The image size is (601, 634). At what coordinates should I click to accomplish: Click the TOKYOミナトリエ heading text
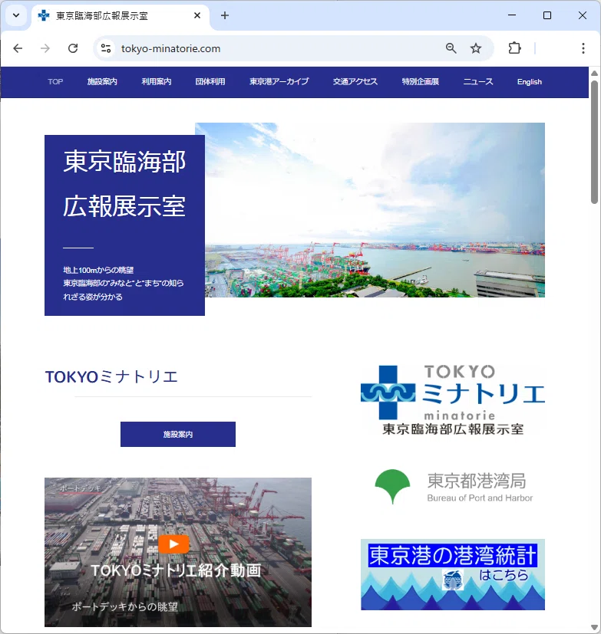[112, 377]
